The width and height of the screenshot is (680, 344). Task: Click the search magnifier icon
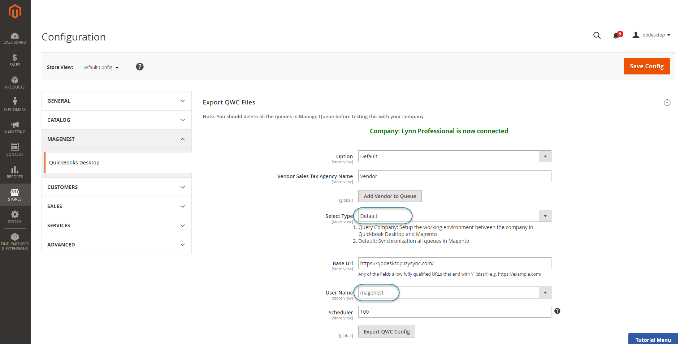point(597,35)
